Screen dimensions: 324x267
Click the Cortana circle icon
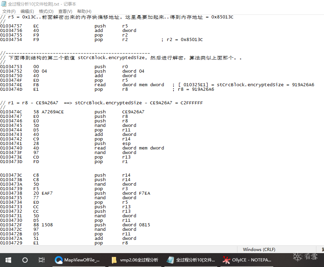(x=25, y=260)
